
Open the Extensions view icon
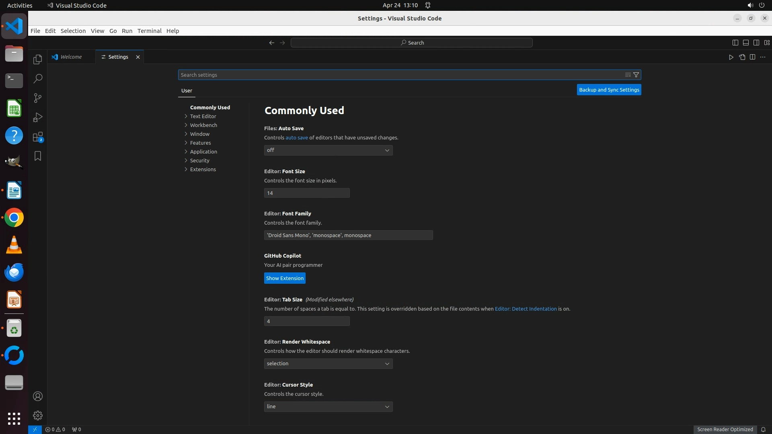tap(38, 137)
